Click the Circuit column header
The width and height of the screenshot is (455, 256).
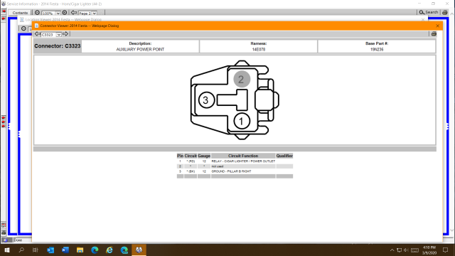(191, 156)
